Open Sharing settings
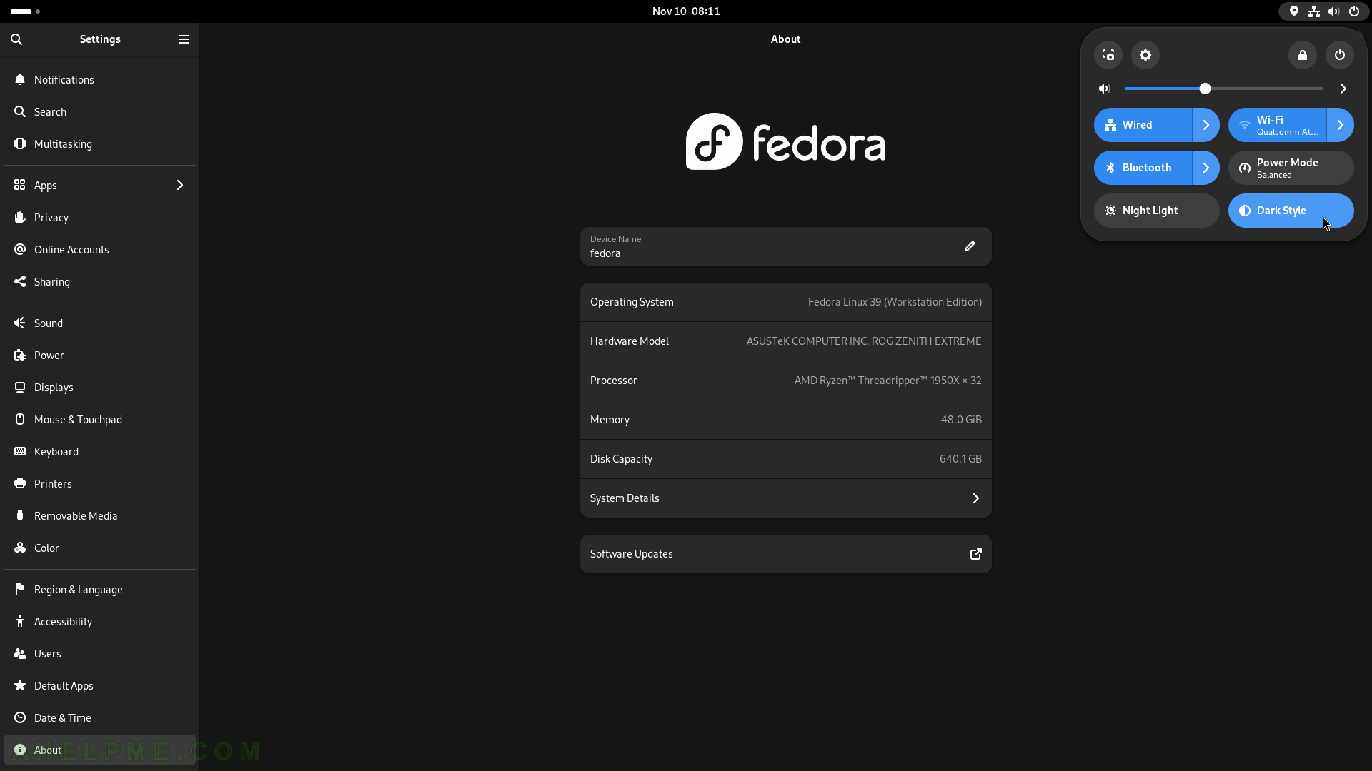The width and height of the screenshot is (1372, 771). (100, 281)
